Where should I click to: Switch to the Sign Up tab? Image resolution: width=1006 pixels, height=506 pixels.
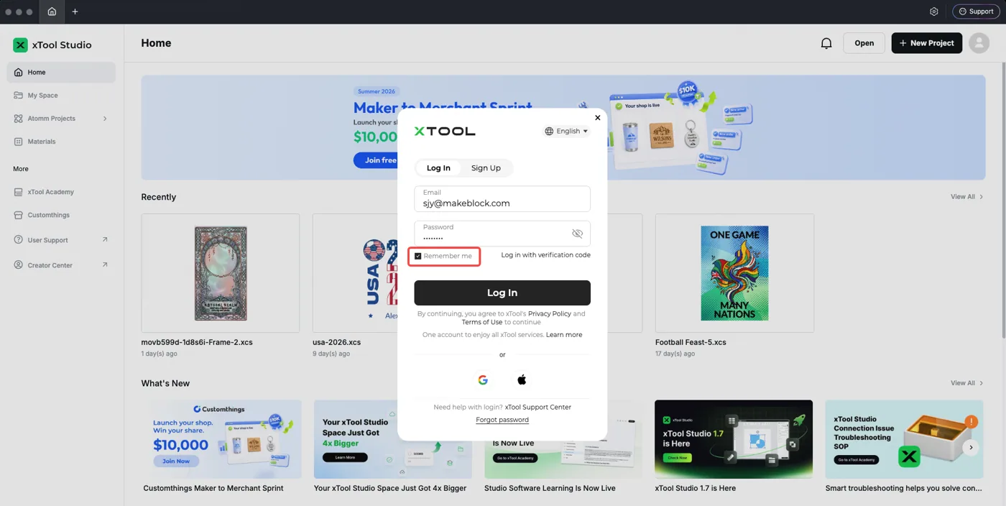tap(486, 168)
